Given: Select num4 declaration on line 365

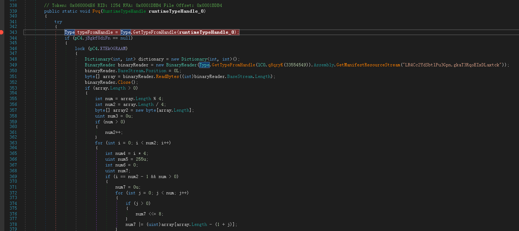Looking at the screenshot, I should tap(120, 153).
